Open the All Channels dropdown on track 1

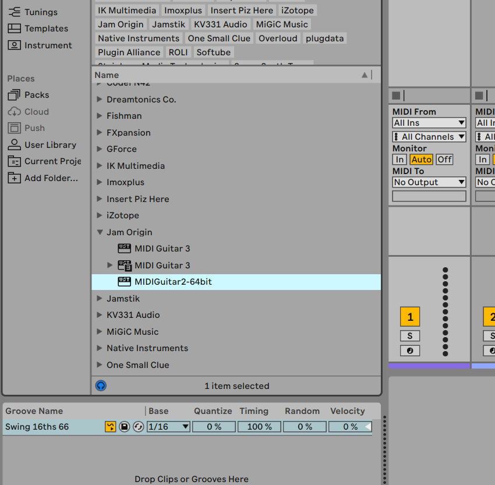click(429, 137)
